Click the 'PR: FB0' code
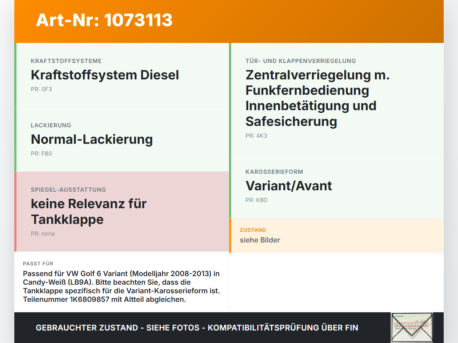 tap(42, 154)
